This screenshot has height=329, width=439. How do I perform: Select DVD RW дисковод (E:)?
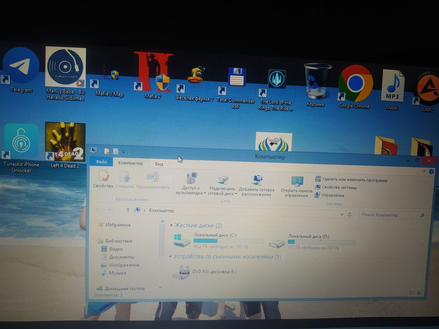point(205,272)
